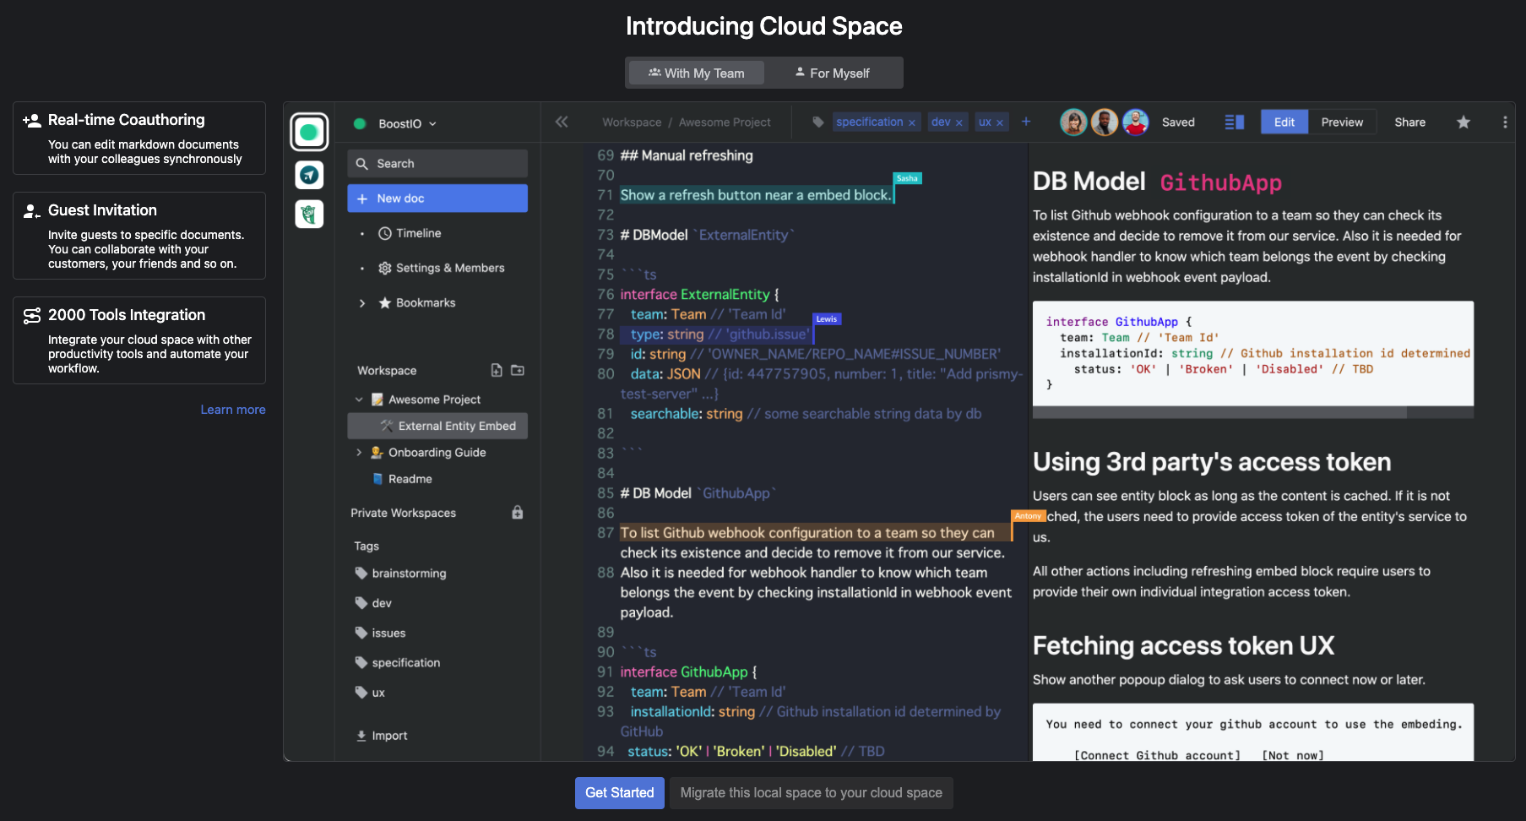Bookmark the document with the star icon
The height and width of the screenshot is (821, 1526).
coord(1464,122)
